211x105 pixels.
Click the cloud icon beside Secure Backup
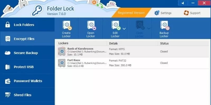8,53
